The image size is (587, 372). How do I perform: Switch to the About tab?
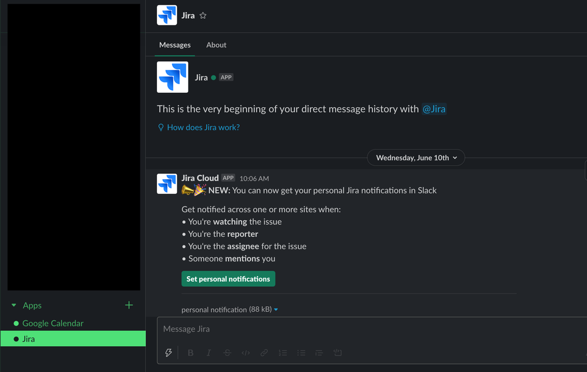[x=216, y=45]
